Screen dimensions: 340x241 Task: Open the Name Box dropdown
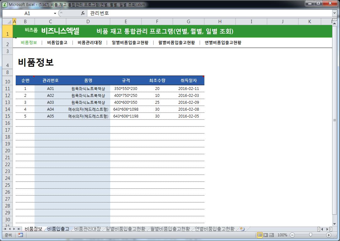pyautogui.click(x=55, y=13)
